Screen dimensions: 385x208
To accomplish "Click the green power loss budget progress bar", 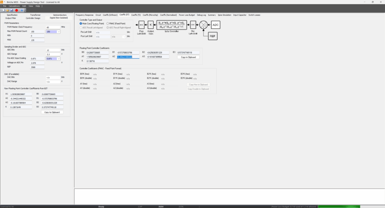I will pos(339,206).
